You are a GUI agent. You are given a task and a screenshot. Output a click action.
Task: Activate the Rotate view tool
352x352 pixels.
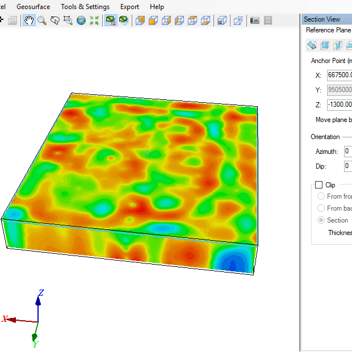pyautogui.click(x=55, y=20)
